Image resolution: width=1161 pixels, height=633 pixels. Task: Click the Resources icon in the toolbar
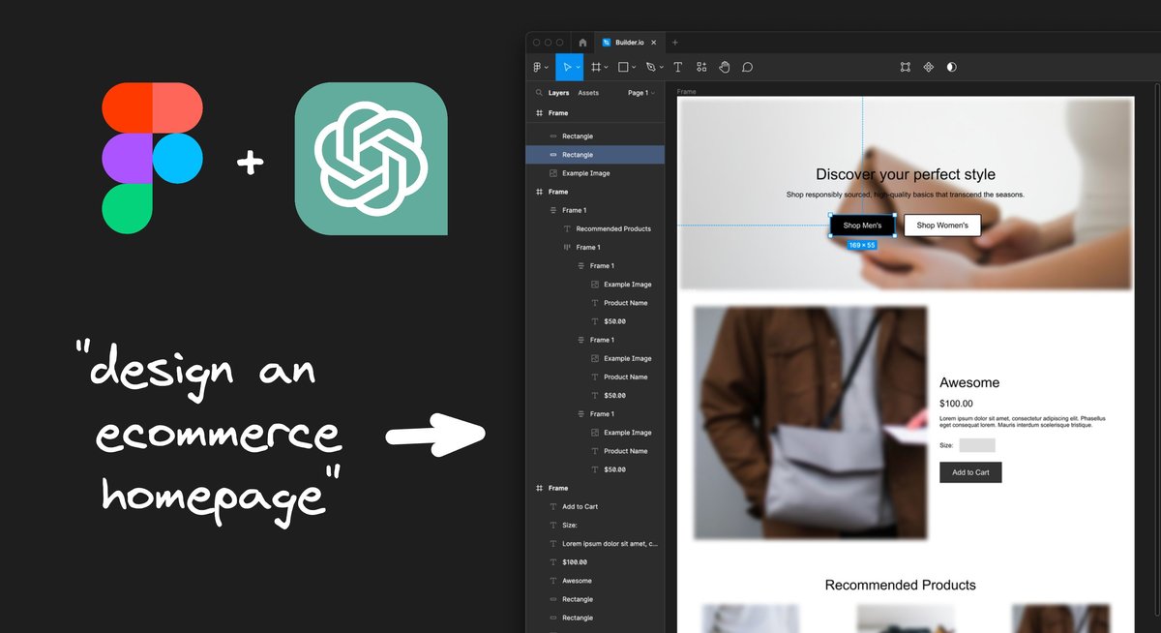[700, 67]
